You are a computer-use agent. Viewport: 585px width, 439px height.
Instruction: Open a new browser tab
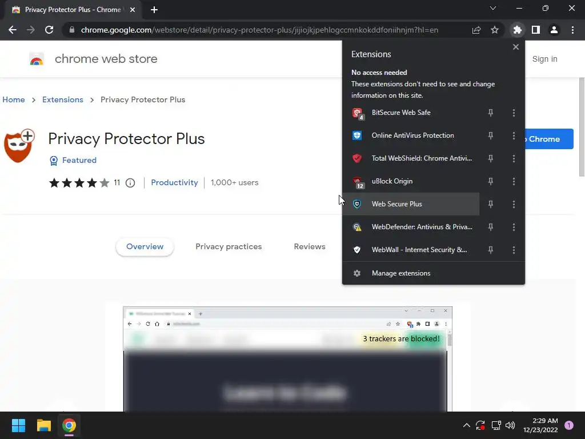click(154, 10)
